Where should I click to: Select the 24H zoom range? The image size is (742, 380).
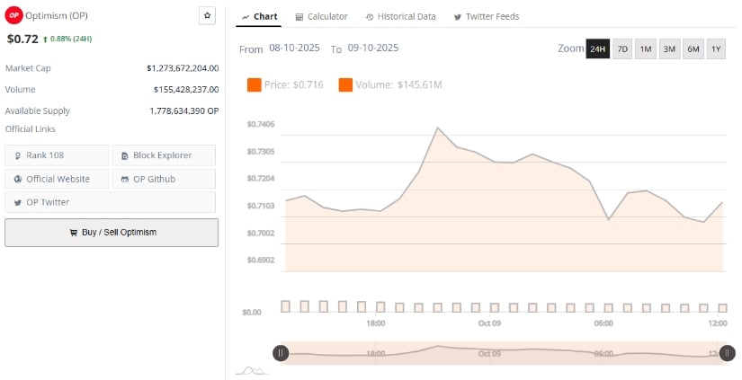(597, 49)
